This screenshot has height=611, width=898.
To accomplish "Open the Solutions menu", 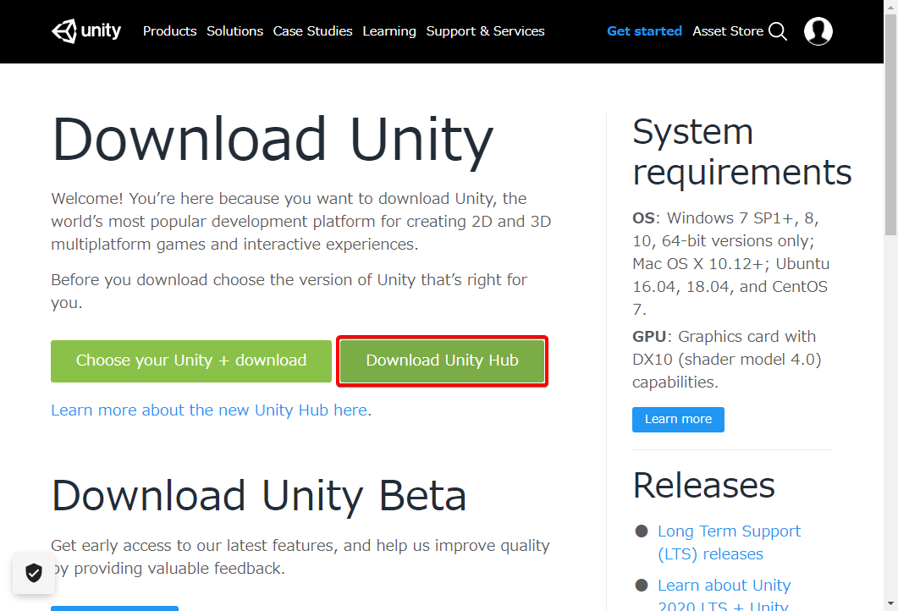I will click(x=234, y=30).
